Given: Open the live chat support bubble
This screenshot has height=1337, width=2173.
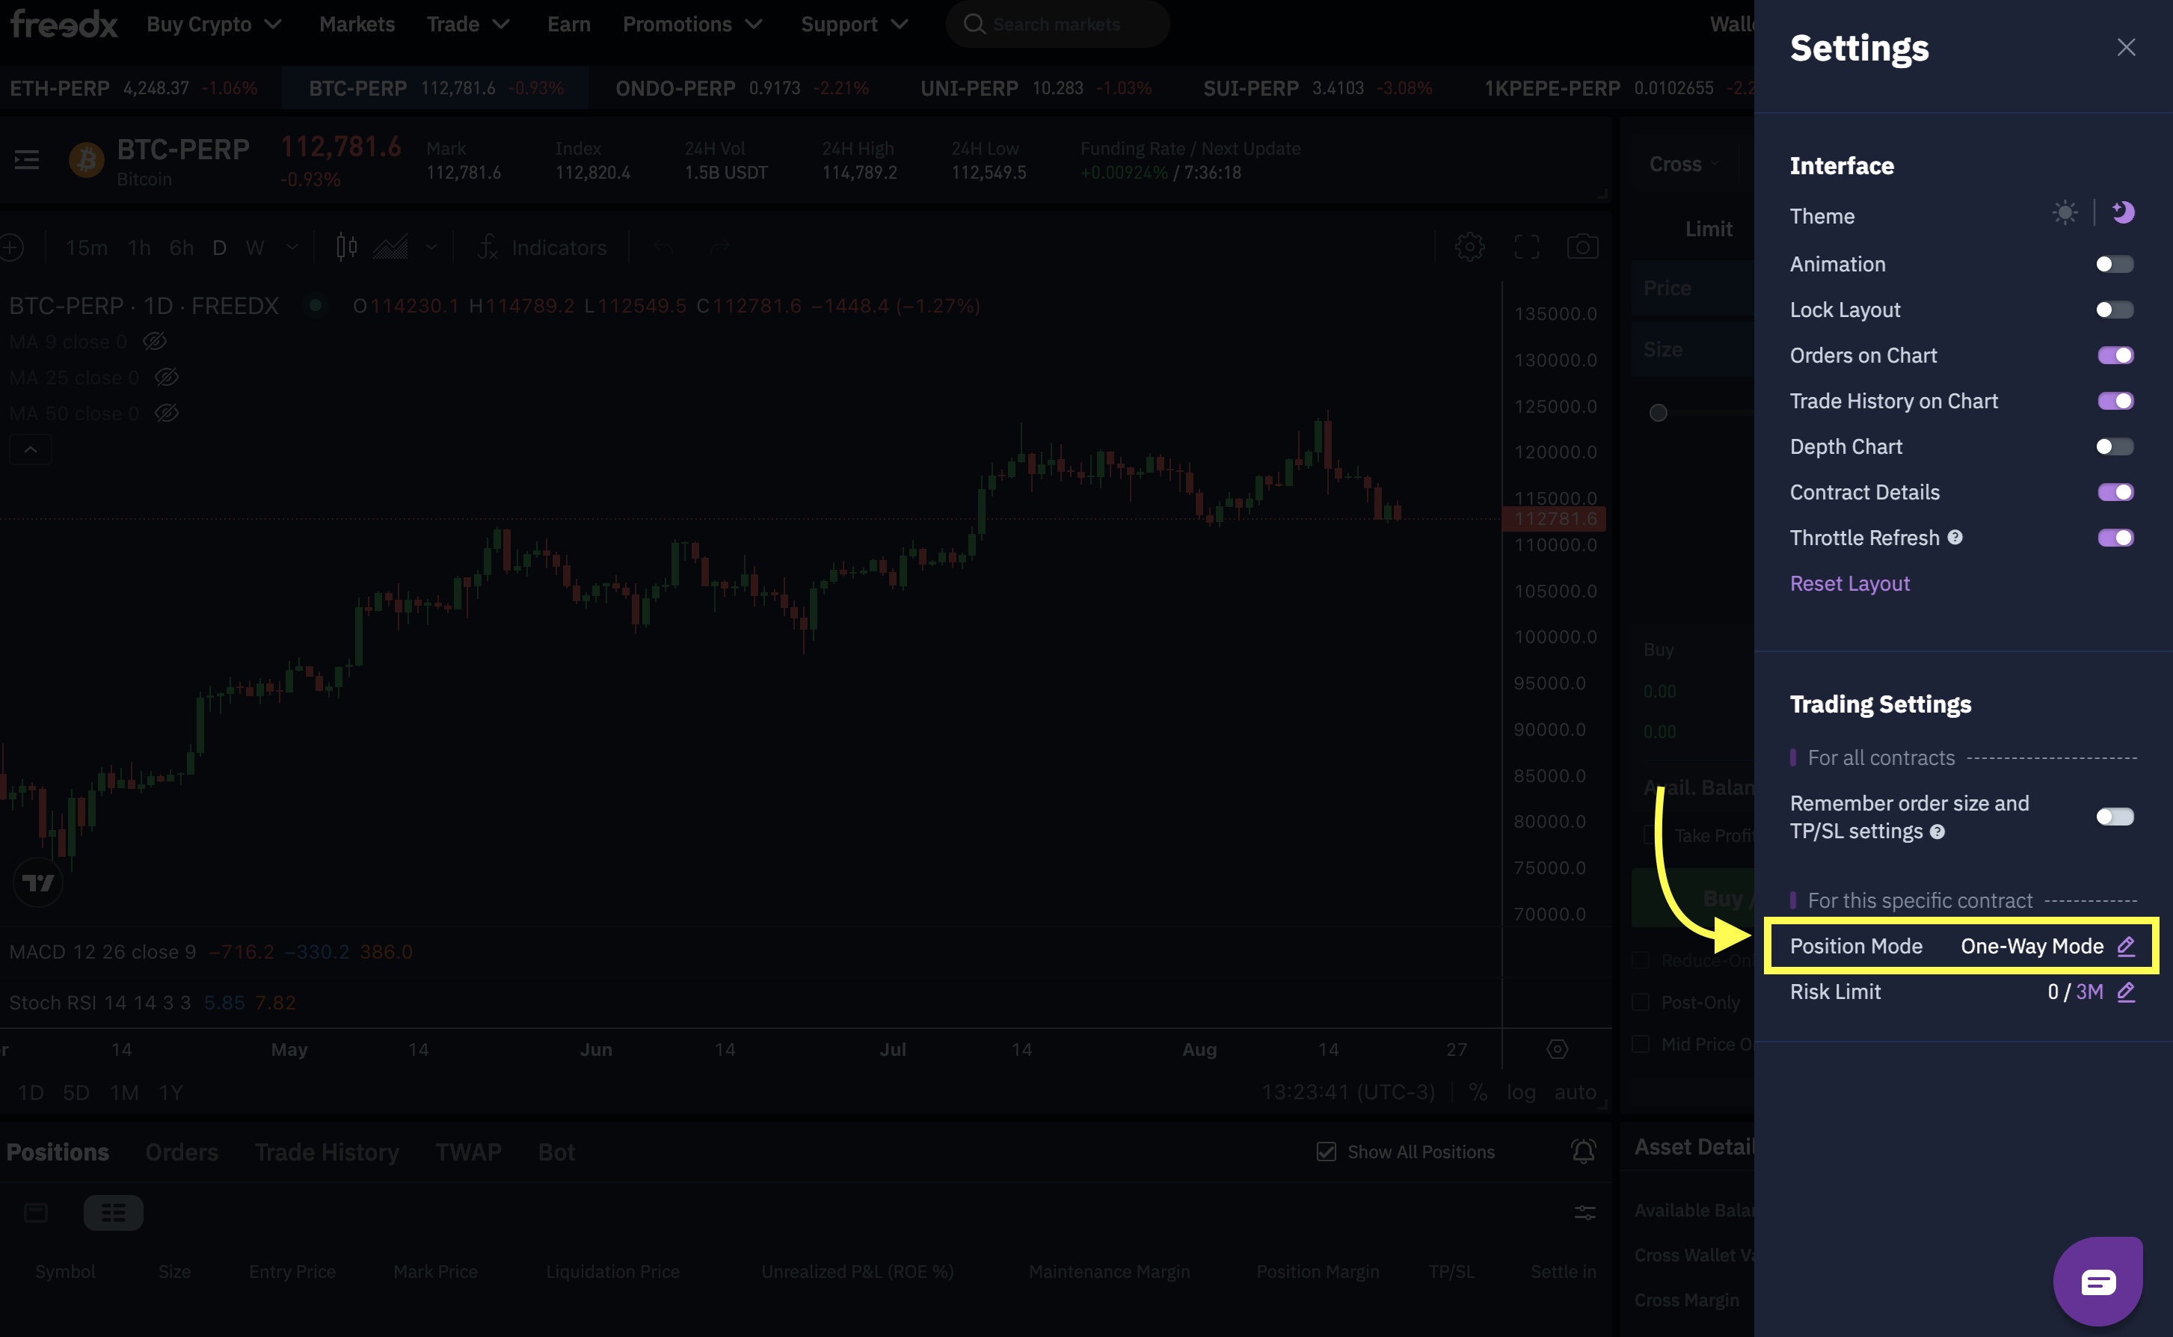Looking at the screenshot, I should coord(2098,1282).
